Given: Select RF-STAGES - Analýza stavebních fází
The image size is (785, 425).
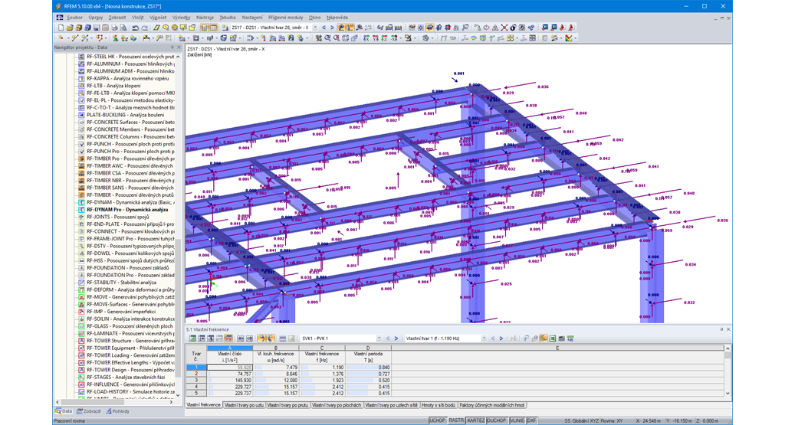Looking at the screenshot, I should (125, 377).
